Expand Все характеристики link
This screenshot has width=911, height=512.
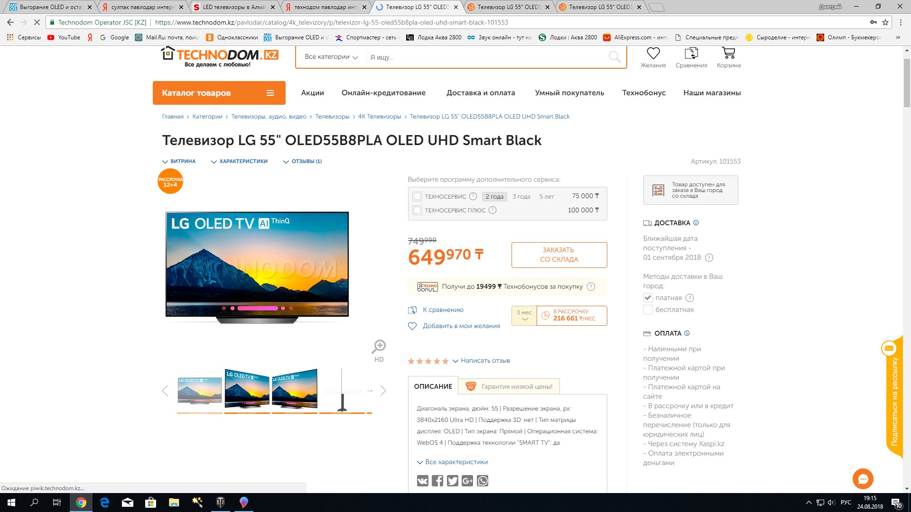(452, 462)
